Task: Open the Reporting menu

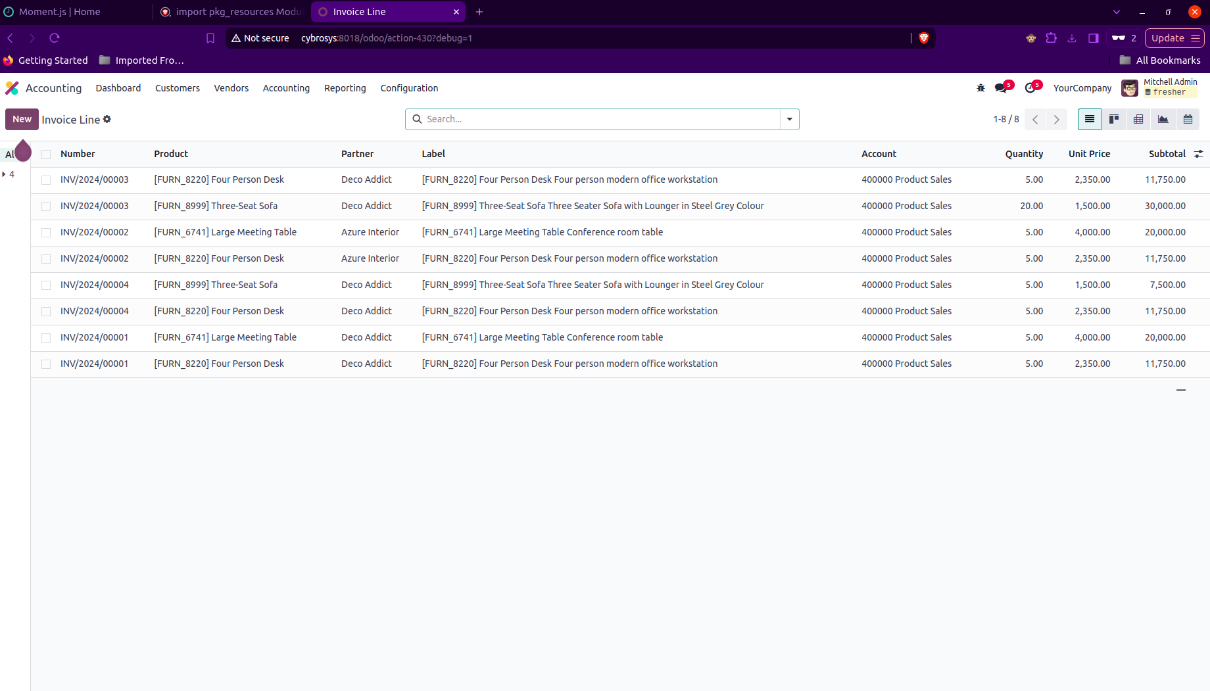Action: [345, 88]
